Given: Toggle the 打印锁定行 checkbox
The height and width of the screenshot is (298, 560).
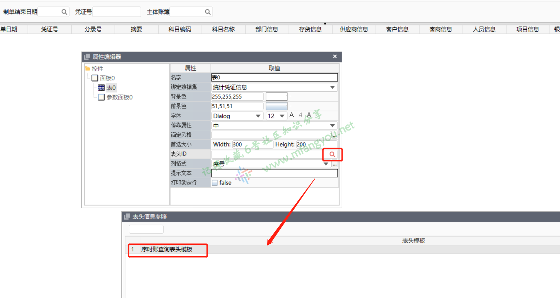Looking at the screenshot, I should [215, 183].
